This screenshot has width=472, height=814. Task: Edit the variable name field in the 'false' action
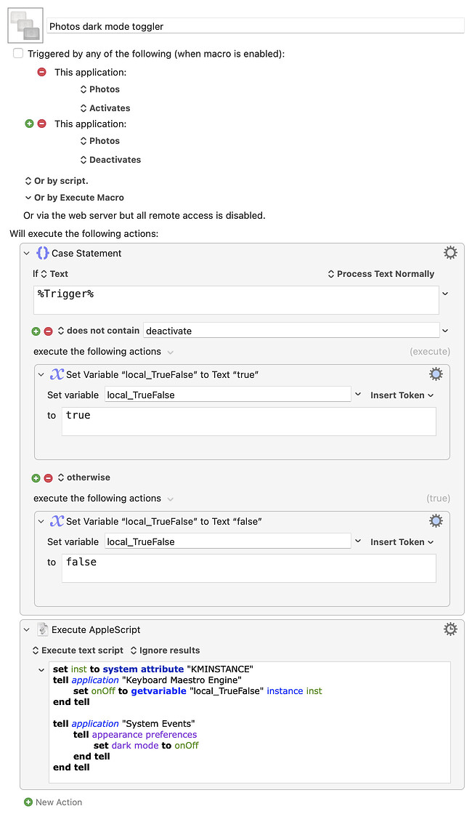(228, 541)
